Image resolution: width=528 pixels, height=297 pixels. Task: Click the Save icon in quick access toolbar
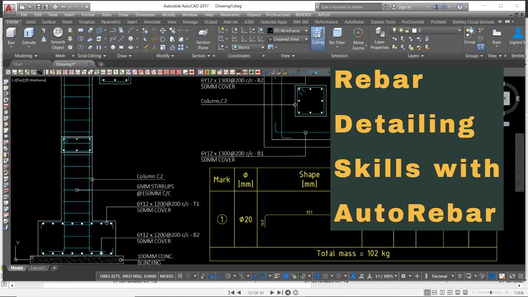[x=39, y=7]
